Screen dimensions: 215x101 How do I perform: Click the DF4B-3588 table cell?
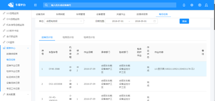[x=54, y=69]
